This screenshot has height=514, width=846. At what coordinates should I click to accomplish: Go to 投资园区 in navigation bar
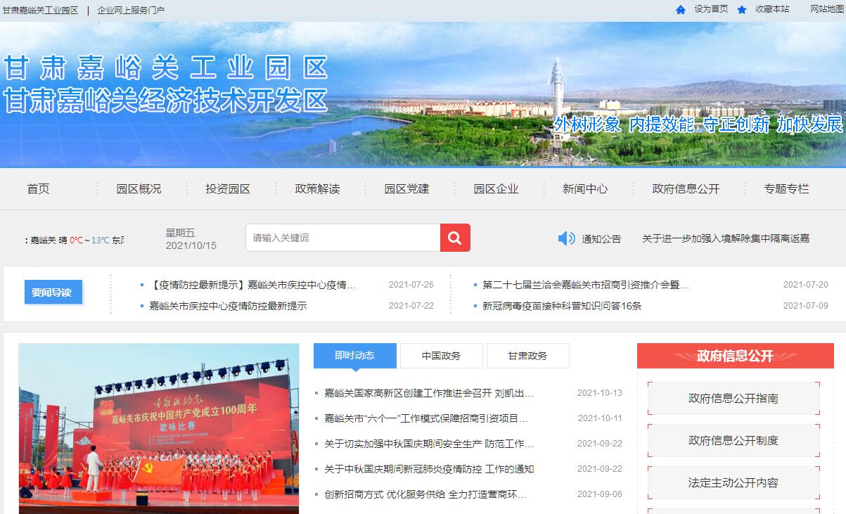click(x=228, y=188)
